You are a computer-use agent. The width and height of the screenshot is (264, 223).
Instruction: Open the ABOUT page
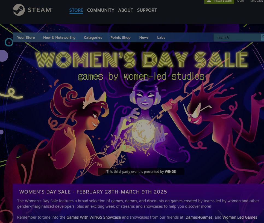(x=126, y=10)
